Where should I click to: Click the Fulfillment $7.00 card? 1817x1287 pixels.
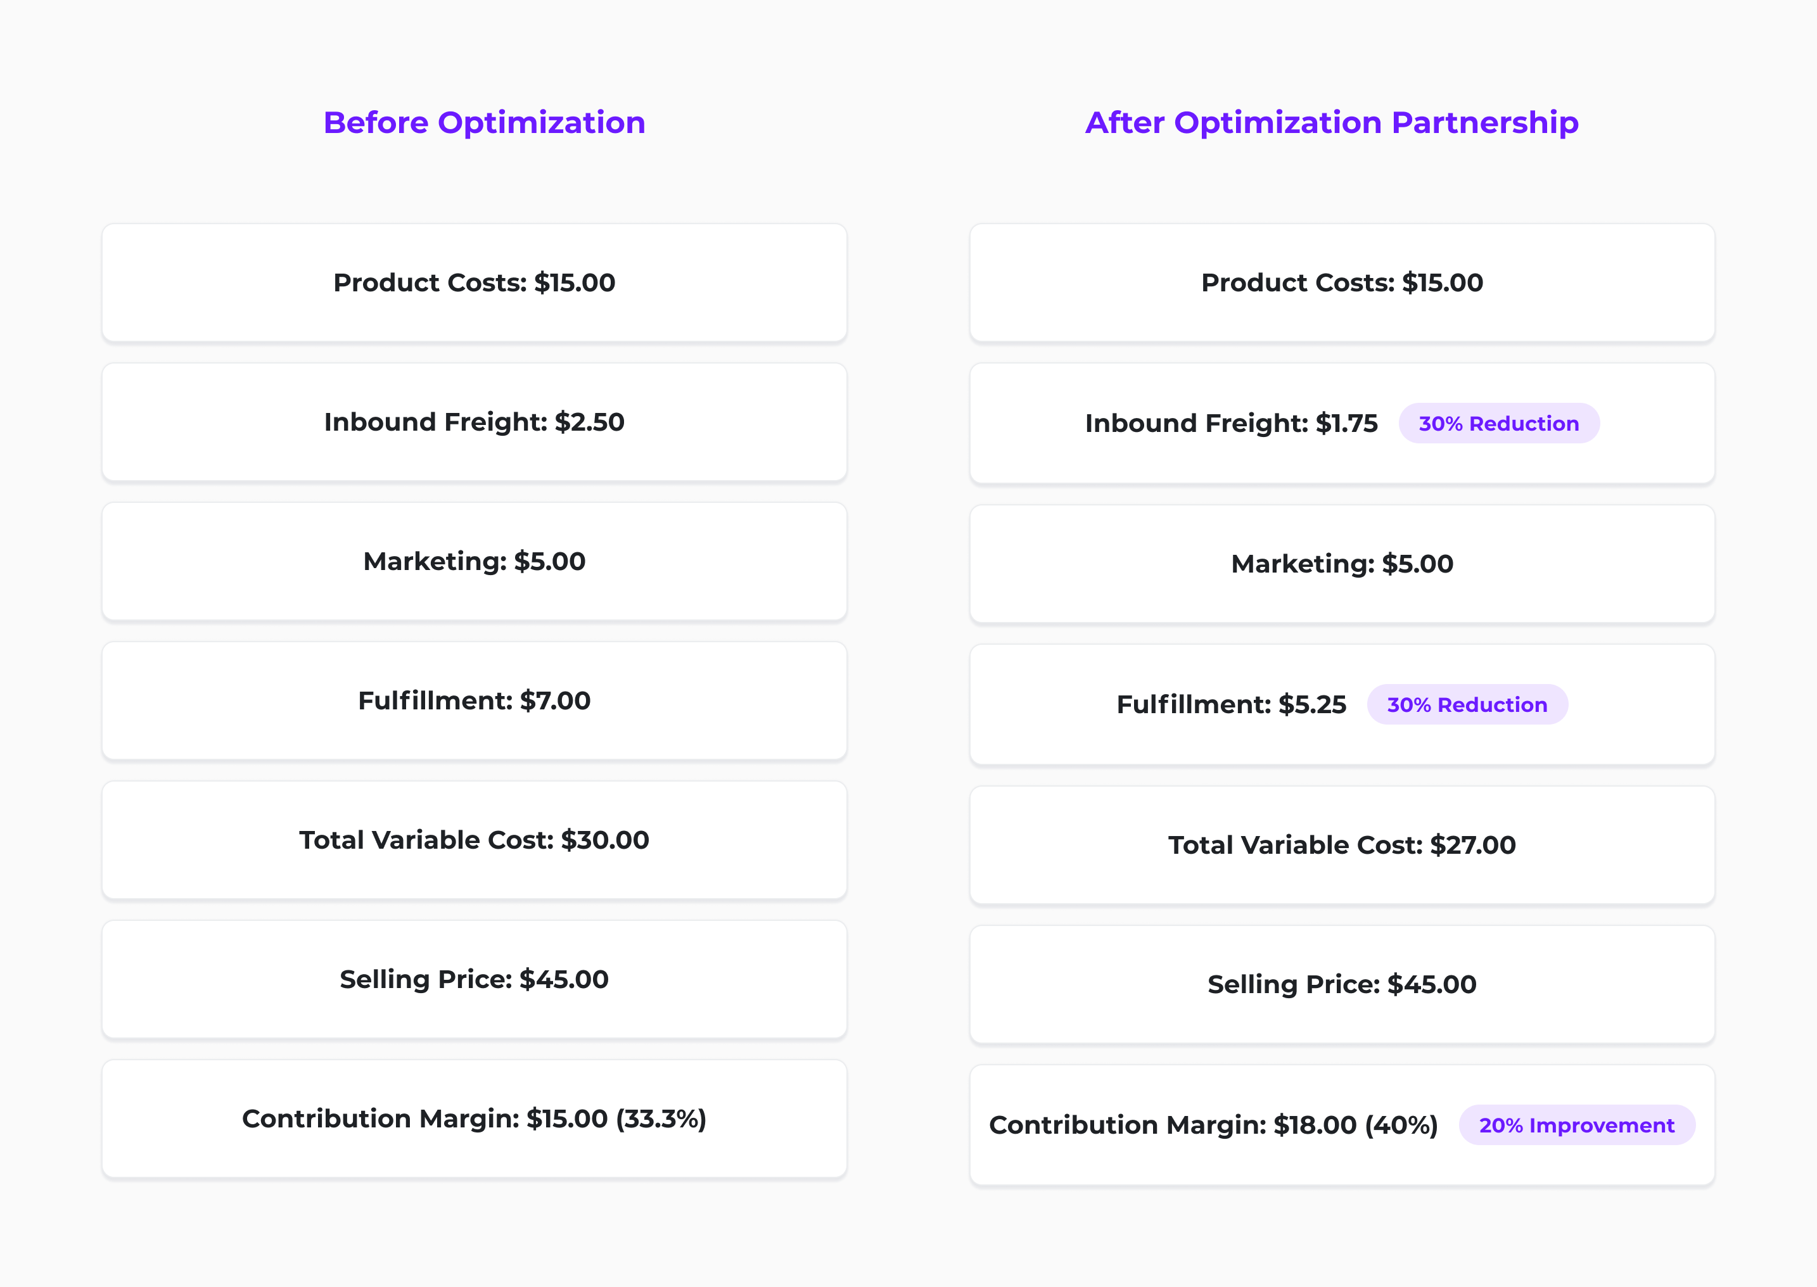(x=474, y=701)
